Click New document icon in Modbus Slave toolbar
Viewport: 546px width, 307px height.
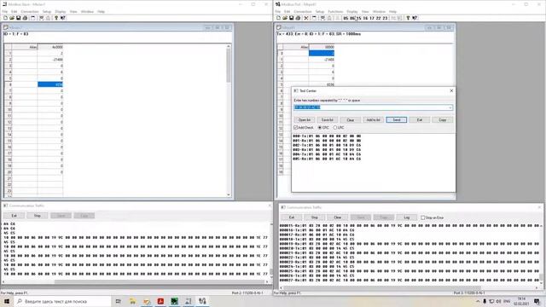click(6, 18)
